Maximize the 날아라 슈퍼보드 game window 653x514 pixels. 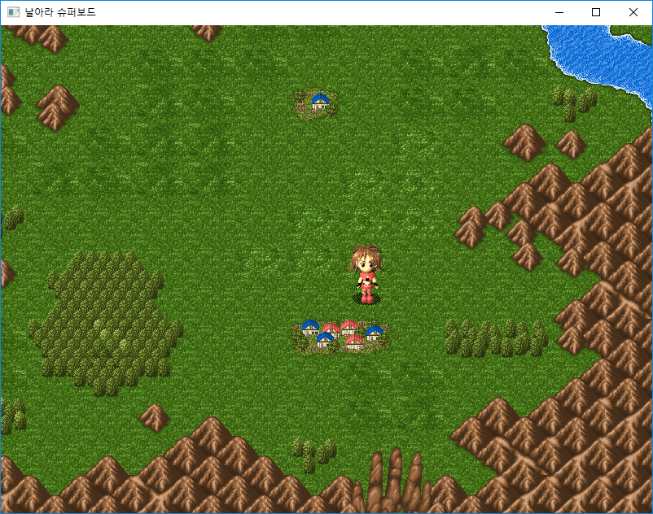coord(596,12)
